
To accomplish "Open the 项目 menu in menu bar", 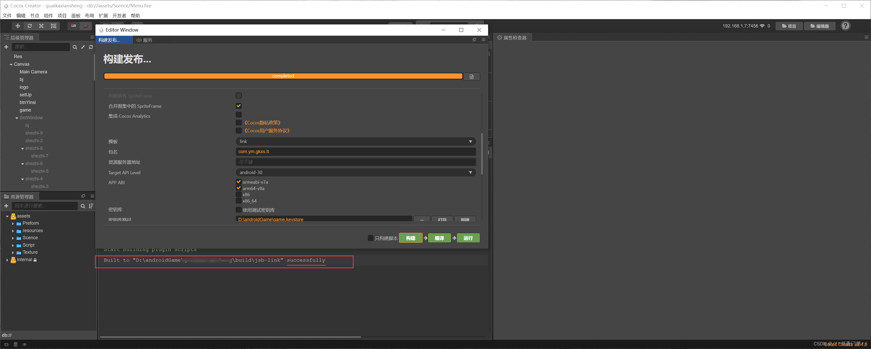I will pyautogui.click(x=62, y=16).
